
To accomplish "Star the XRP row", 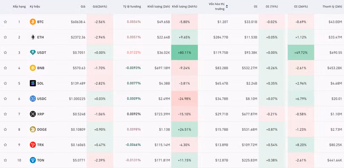I will [5, 114].
